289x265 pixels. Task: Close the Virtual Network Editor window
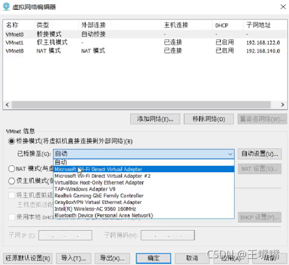(283, 7)
